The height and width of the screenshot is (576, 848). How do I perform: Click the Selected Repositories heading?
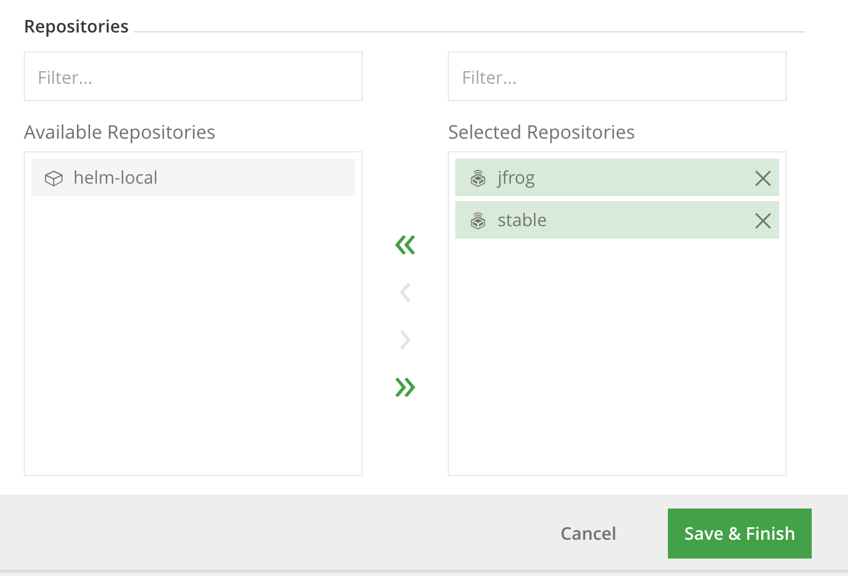542,132
